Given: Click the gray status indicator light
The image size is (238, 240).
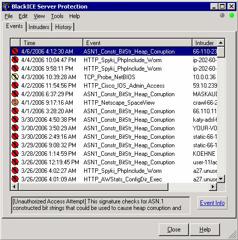Looking at the screenshot, I should coord(222,16).
